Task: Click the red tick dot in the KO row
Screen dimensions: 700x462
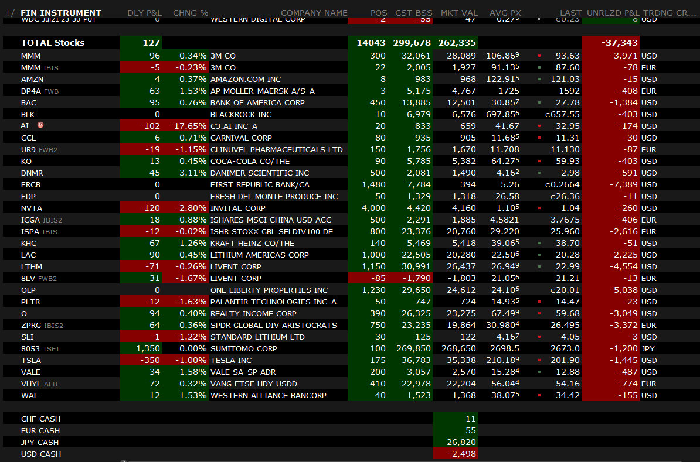Action: [x=539, y=161]
